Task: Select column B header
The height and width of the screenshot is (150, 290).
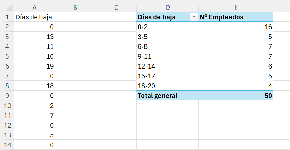Action: [x=75, y=7]
